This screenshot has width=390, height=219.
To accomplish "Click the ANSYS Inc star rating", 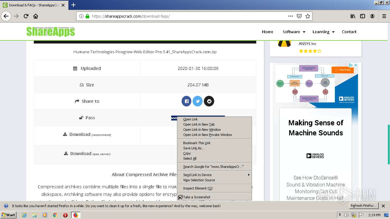I will tap(310, 51).
